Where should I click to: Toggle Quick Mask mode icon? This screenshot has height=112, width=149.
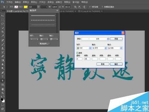click(x=3, y=105)
